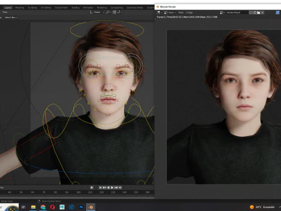
Task: Open the pivot point dropdown
Action: pyautogui.click(x=108, y=12)
